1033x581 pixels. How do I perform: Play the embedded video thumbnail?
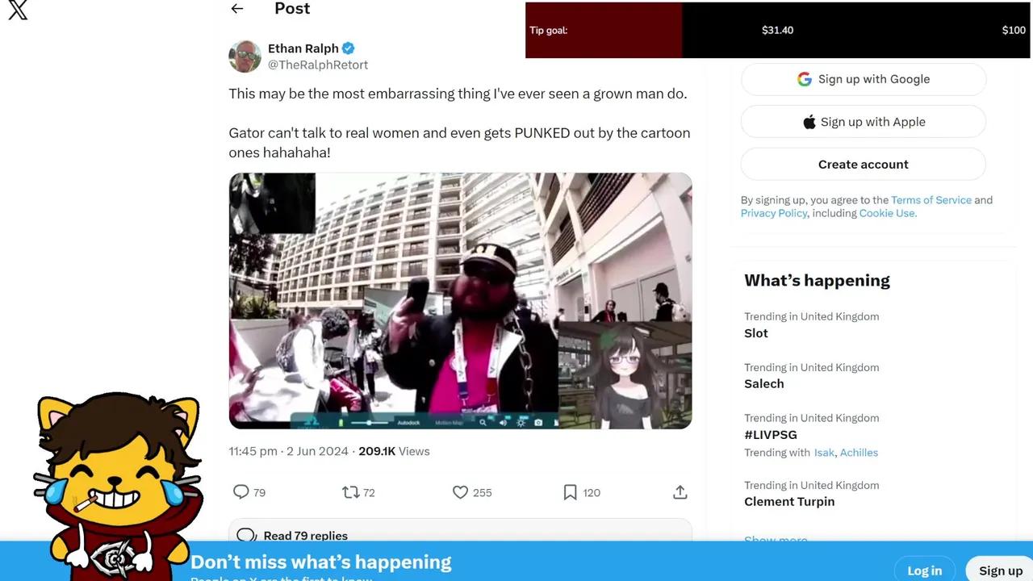[x=460, y=301]
